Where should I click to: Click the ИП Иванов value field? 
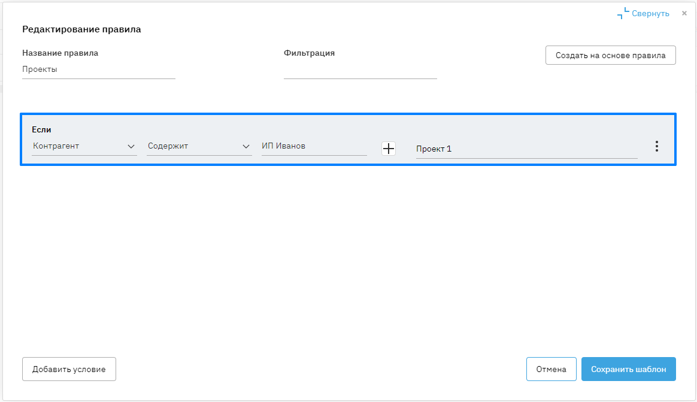point(314,146)
